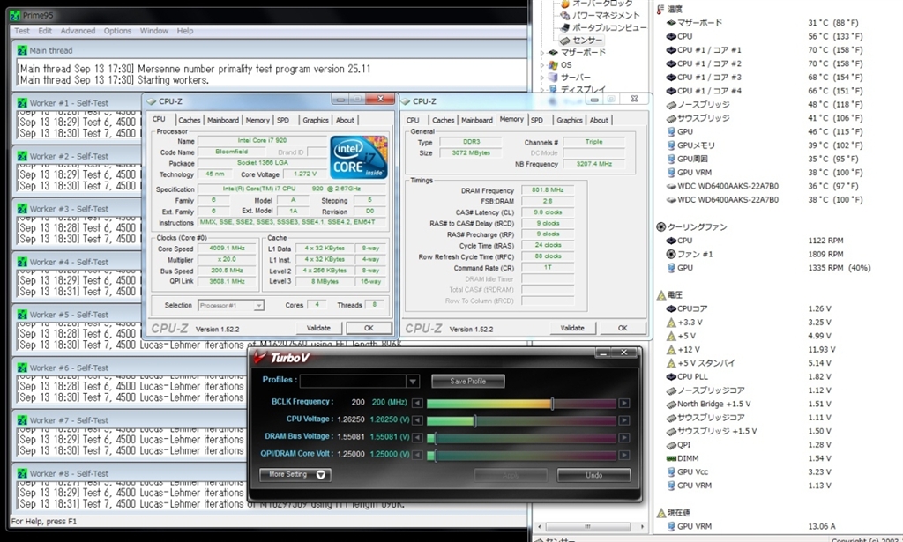This screenshot has width=903, height=542.
Task: Click DRAM Bus Voltage increase arrow
Action: point(624,437)
